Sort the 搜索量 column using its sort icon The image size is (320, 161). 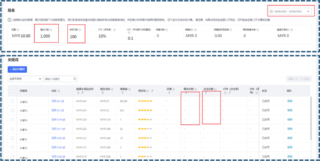click(x=123, y=93)
